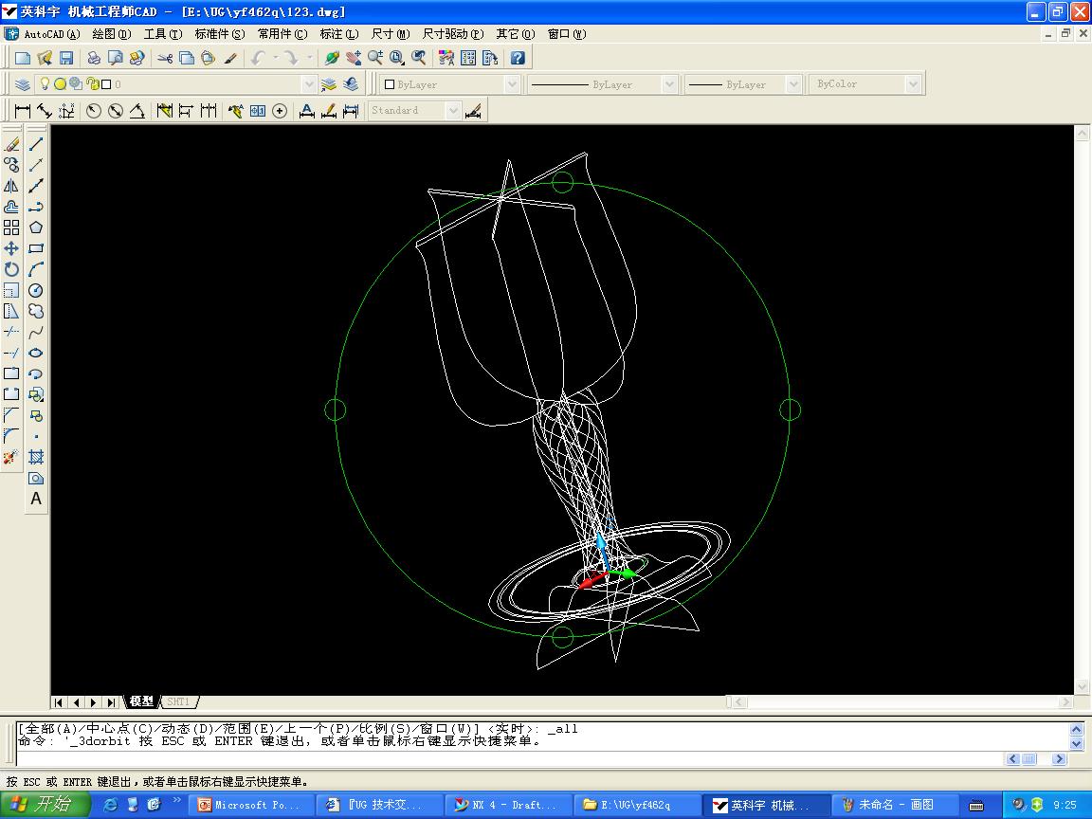Image resolution: width=1092 pixels, height=819 pixels.
Task: Select the Line drawing tool
Action: tap(36, 144)
